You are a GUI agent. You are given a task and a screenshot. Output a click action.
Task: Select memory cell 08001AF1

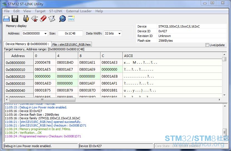(111, 83)
